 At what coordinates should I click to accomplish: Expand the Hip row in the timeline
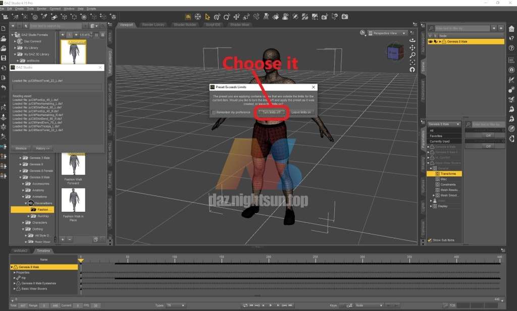pos(15,278)
